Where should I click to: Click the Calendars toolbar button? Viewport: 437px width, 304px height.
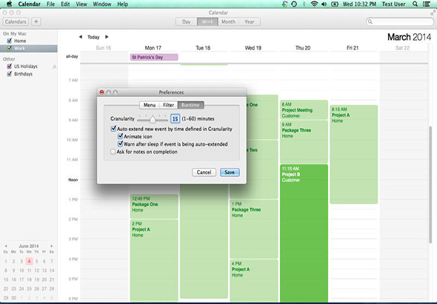(x=16, y=21)
